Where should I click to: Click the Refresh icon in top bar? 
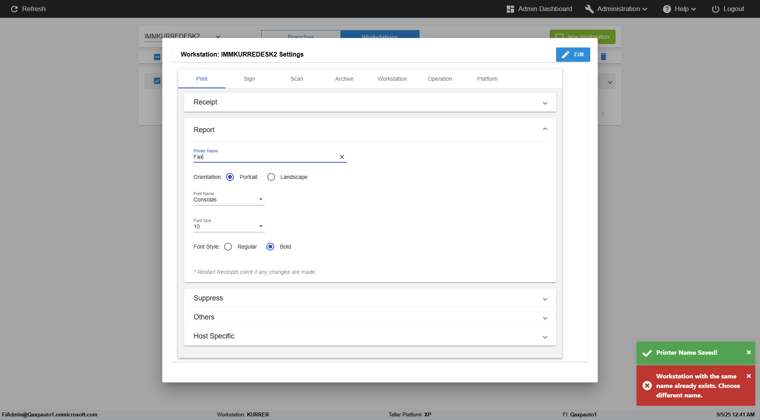[14, 9]
